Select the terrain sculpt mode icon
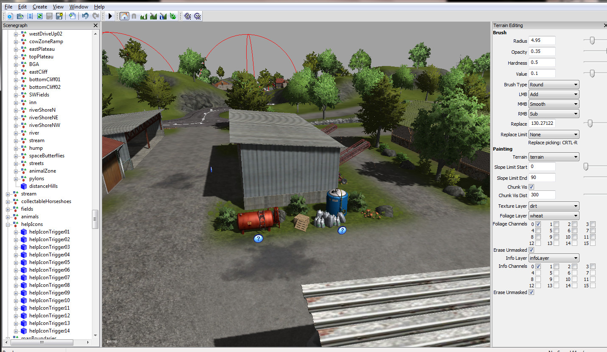This screenshot has height=352, width=607. 144,16
